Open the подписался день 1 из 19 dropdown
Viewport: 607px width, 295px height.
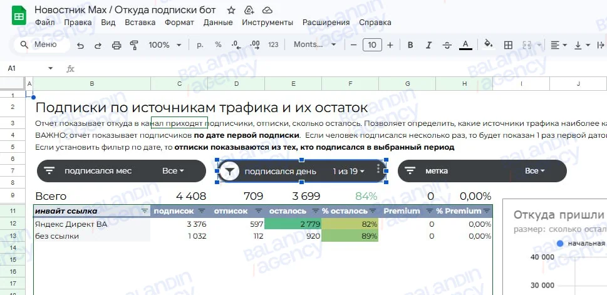coord(349,171)
